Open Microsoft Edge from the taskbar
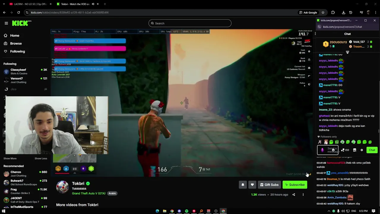 (157, 211)
